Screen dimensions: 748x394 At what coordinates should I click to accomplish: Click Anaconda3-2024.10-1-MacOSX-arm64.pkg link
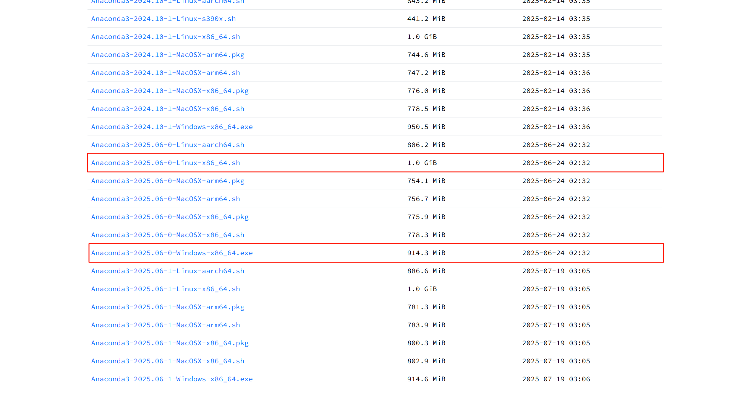click(168, 55)
